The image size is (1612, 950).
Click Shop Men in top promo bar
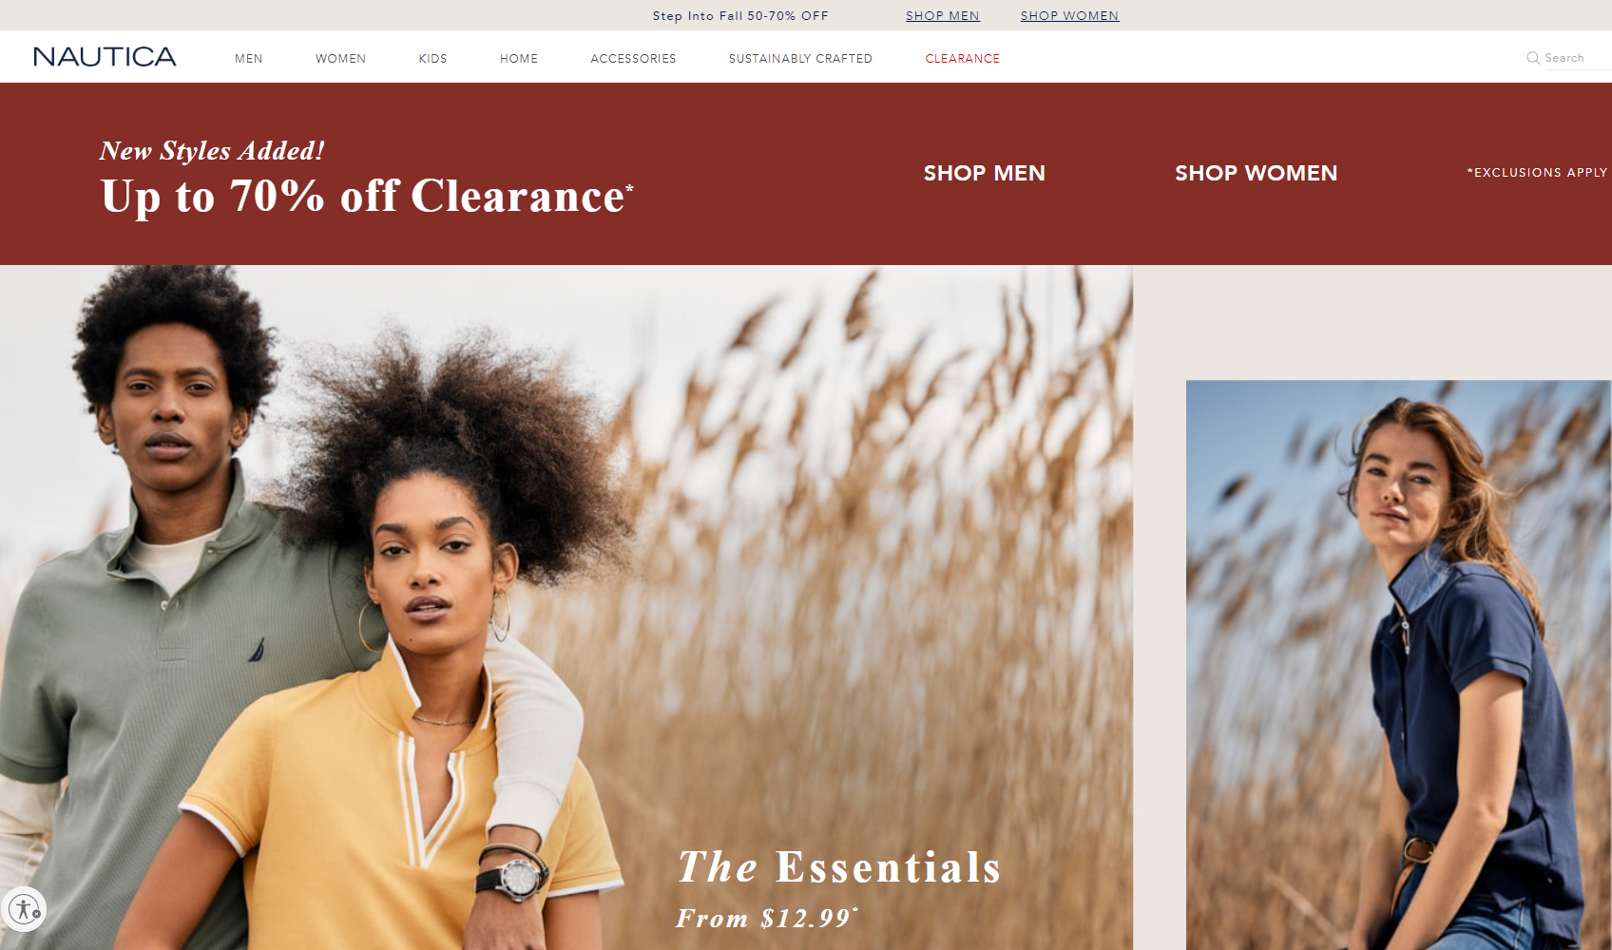pyautogui.click(x=942, y=15)
